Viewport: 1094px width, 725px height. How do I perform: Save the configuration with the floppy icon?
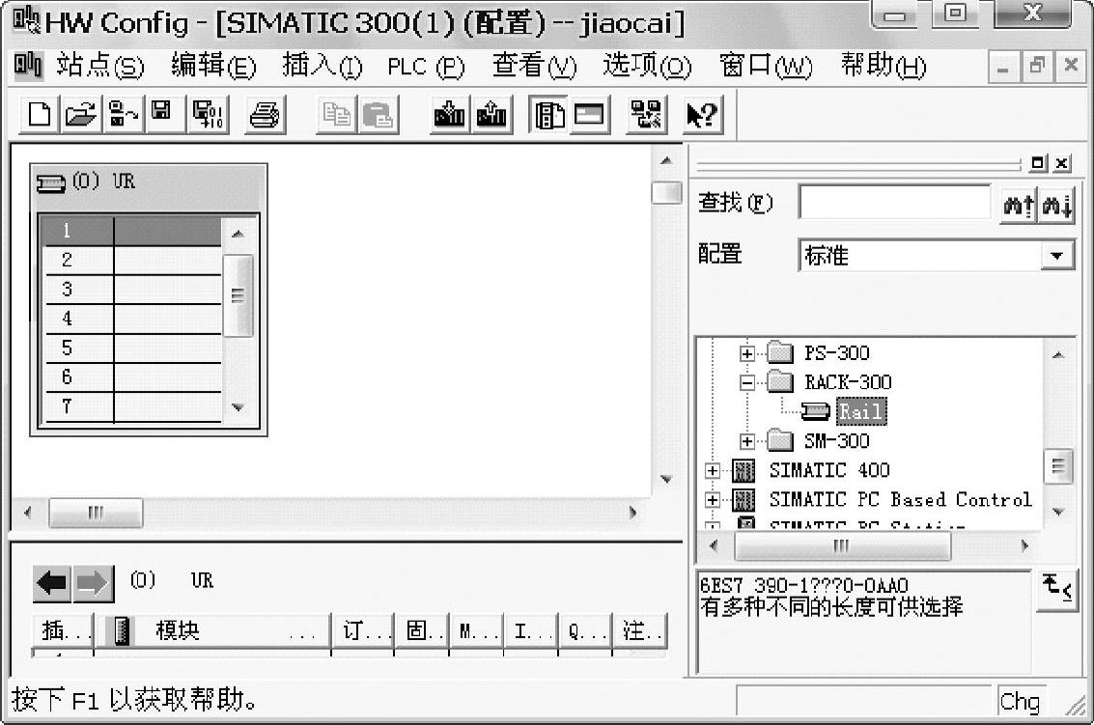(x=163, y=115)
